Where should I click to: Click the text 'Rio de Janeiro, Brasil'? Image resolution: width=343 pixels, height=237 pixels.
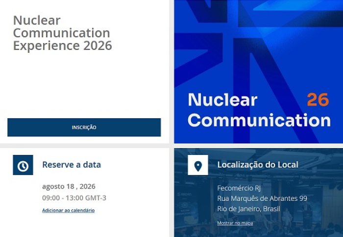pos(248,209)
